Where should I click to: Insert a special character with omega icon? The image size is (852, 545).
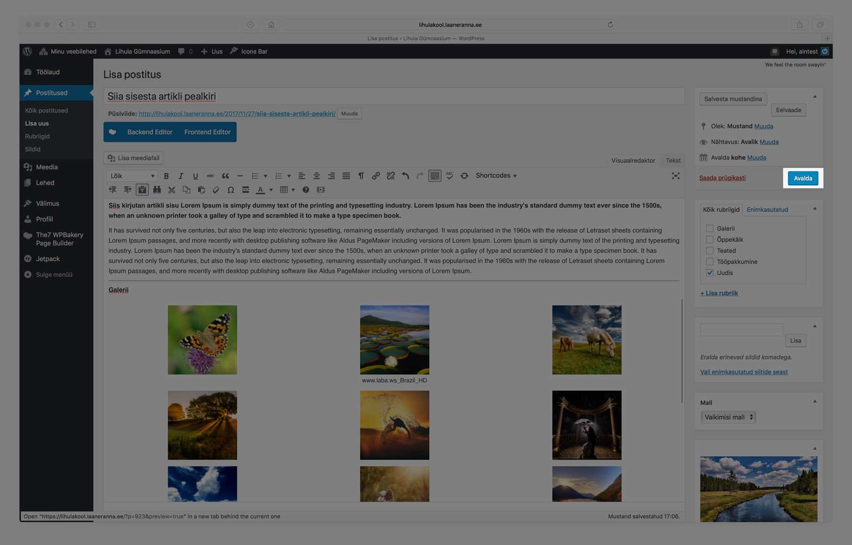point(231,190)
